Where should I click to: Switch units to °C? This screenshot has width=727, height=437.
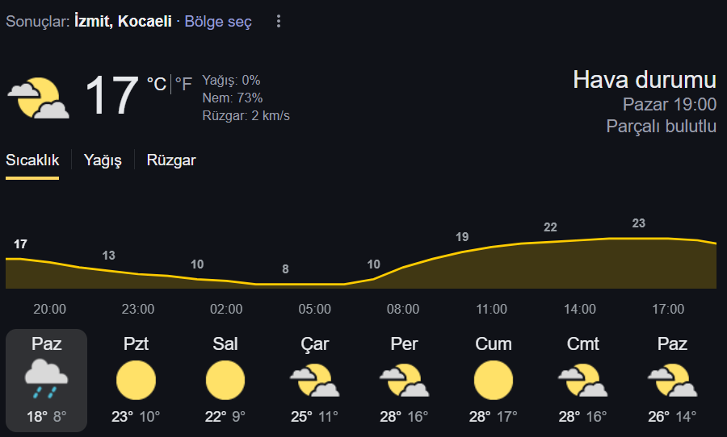pyautogui.click(x=157, y=84)
